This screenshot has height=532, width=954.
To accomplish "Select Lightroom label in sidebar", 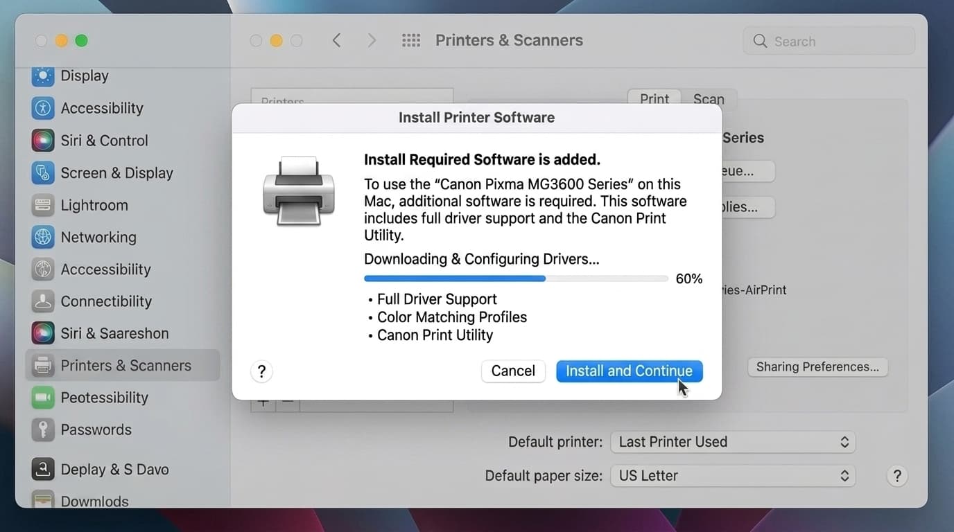I will 94,205.
